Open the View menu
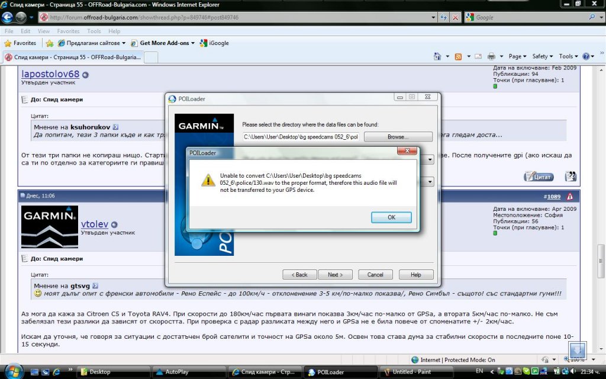The image size is (606, 379). pos(44,31)
